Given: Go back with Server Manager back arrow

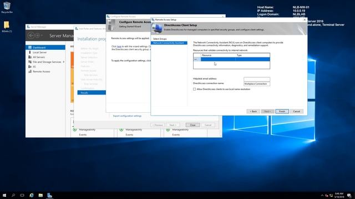Looking at the screenshot, I should point(31,35).
